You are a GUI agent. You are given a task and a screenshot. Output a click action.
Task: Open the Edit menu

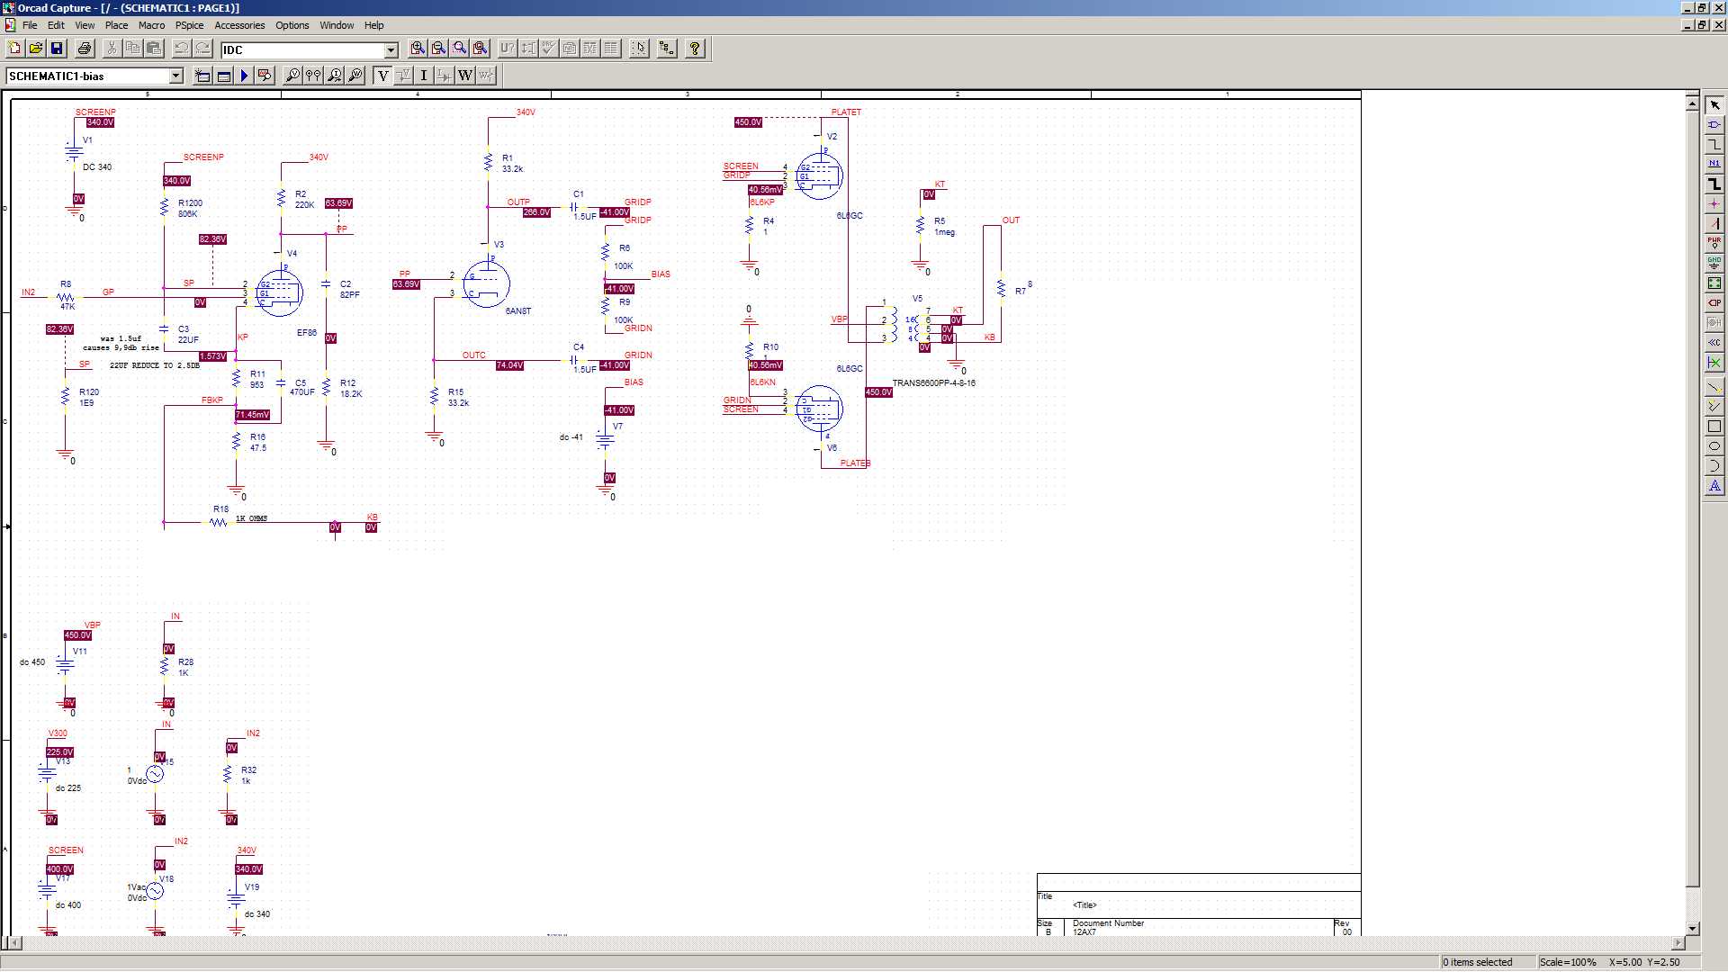56,25
